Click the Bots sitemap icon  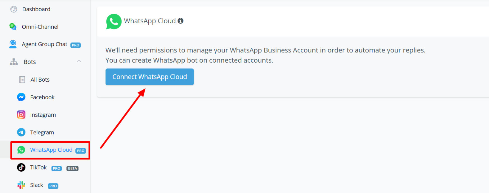coord(14,62)
